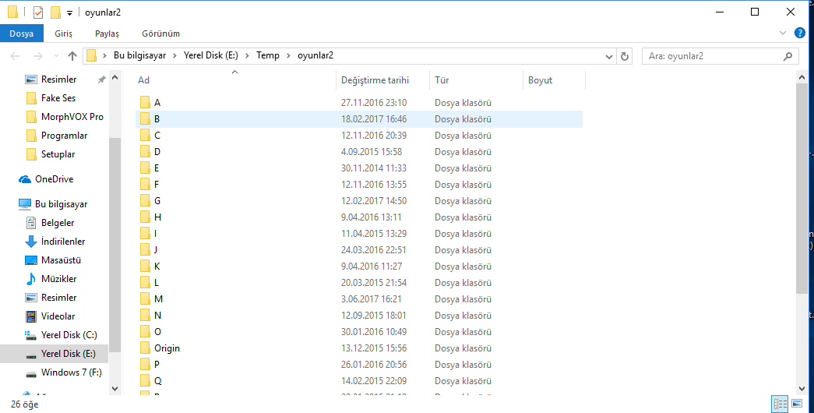Click date 24.03.2016 22:51

click(374, 250)
